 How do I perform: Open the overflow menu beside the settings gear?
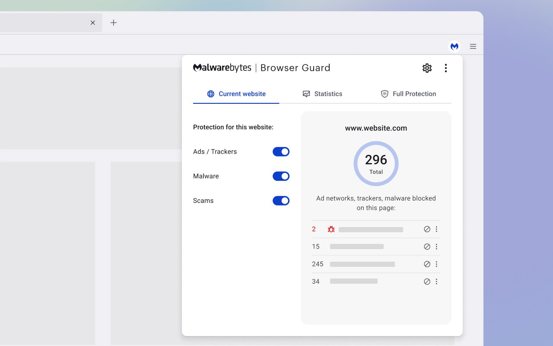(x=445, y=68)
